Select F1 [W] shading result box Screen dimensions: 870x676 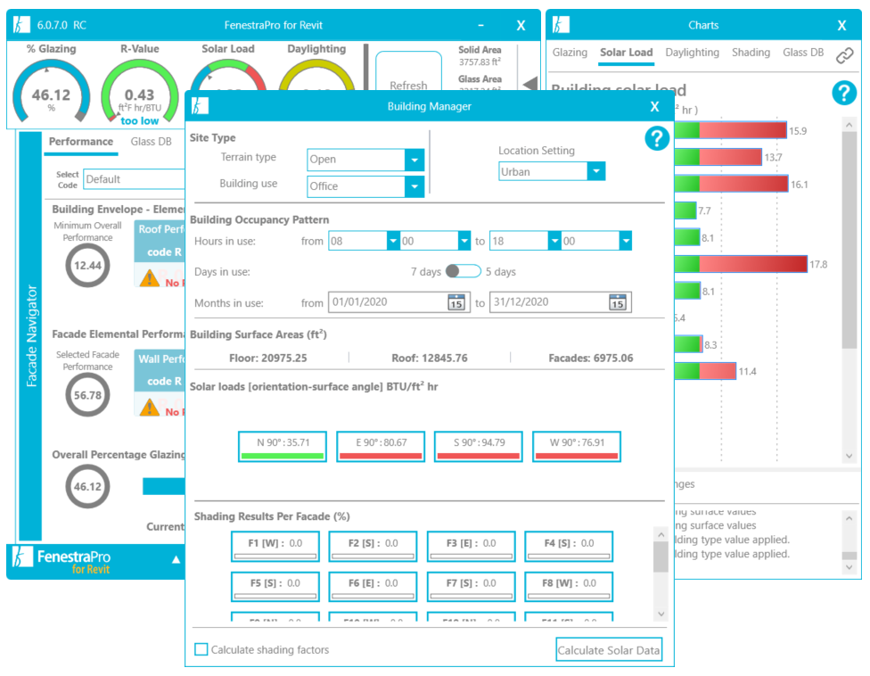point(275,547)
